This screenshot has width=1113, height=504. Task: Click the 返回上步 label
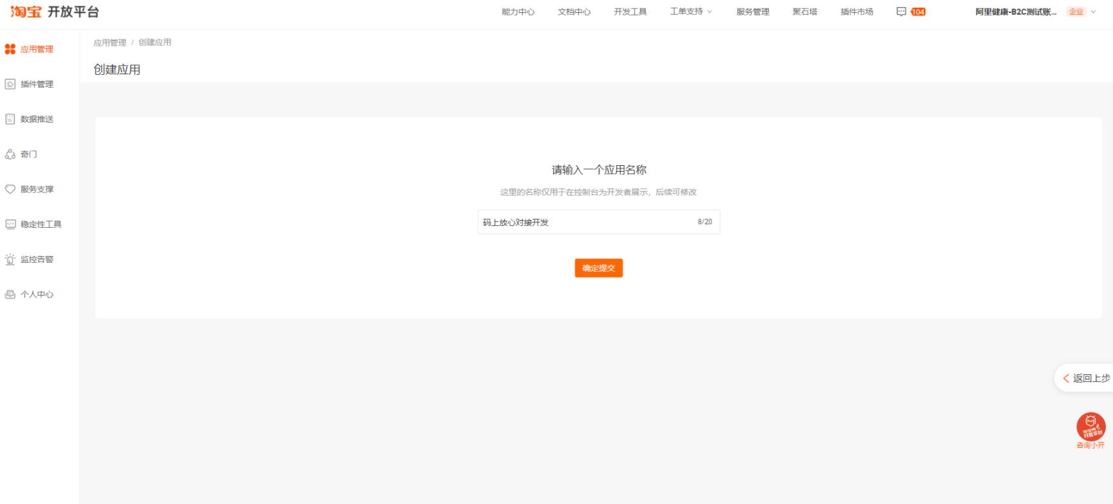pyautogui.click(x=1092, y=378)
